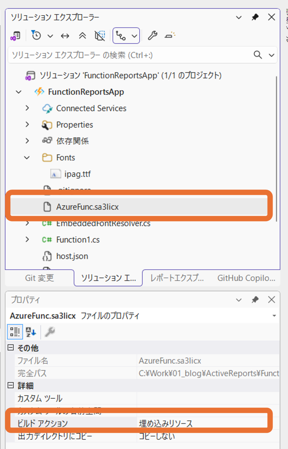The height and width of the screenshot is (449, 288).
Task: Click the ビルド アクション property value
Action: (202, 424)
